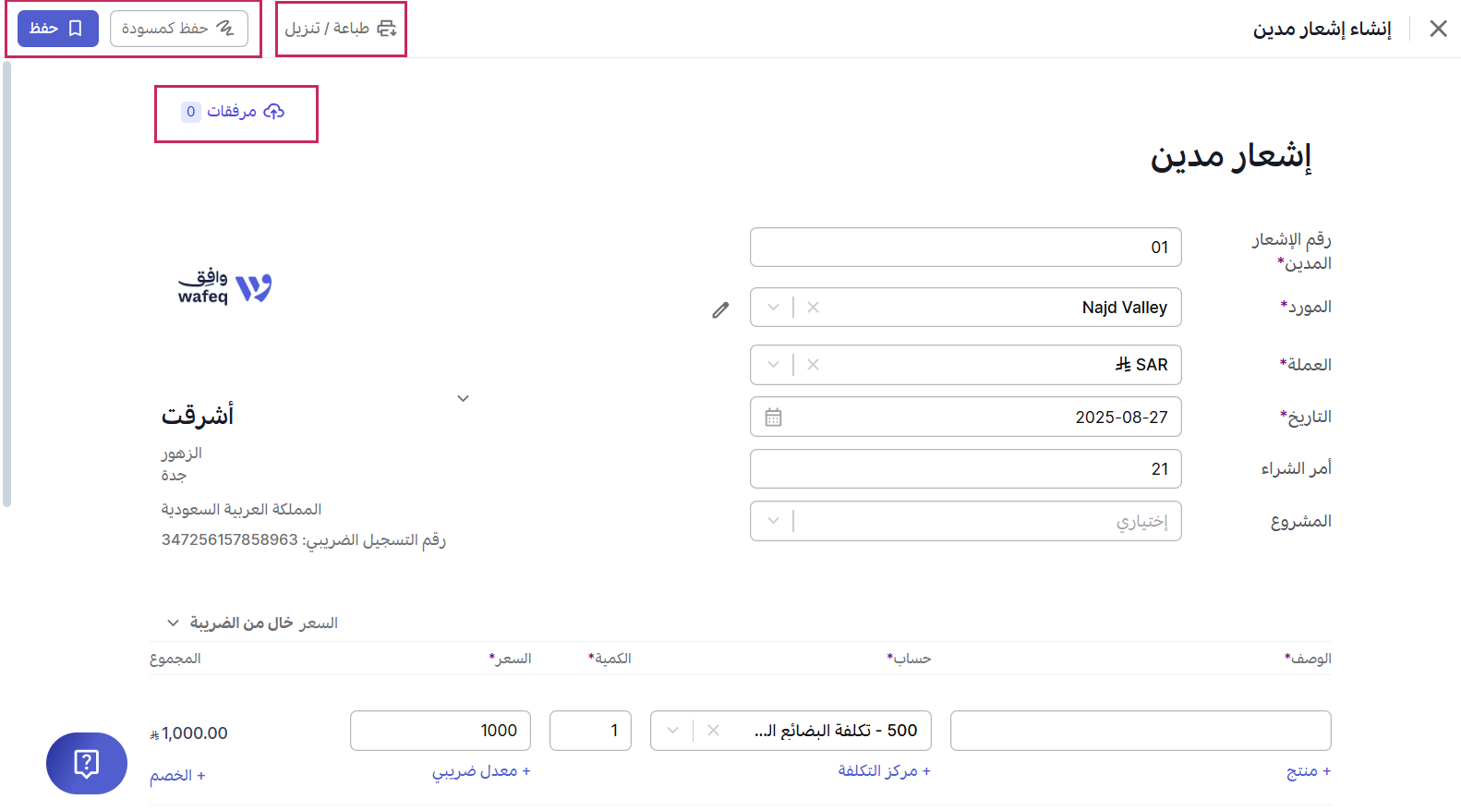Expand the supplier dropdown arrow

click(x=773, y=308)
